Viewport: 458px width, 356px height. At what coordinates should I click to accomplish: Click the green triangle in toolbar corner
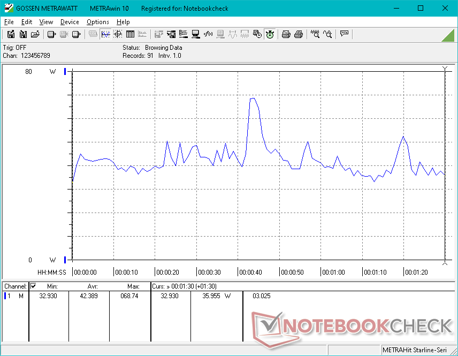(449, 36)
